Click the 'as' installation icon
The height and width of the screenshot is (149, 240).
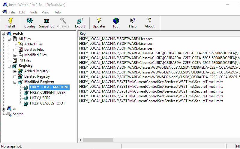coord(9,109)
